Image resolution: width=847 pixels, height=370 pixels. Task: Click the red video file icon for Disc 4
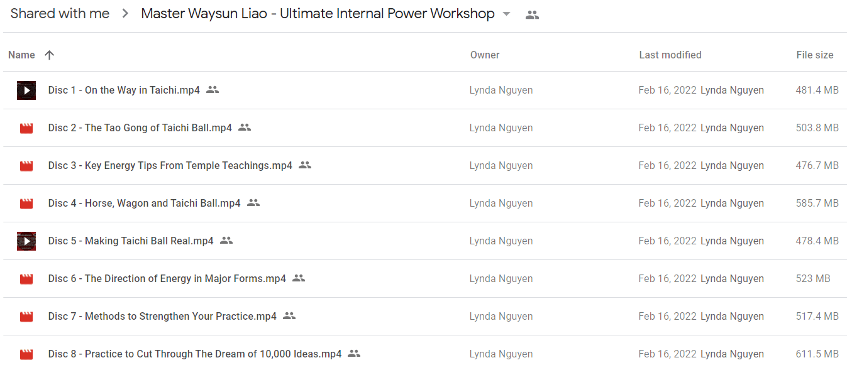(26, 204)
